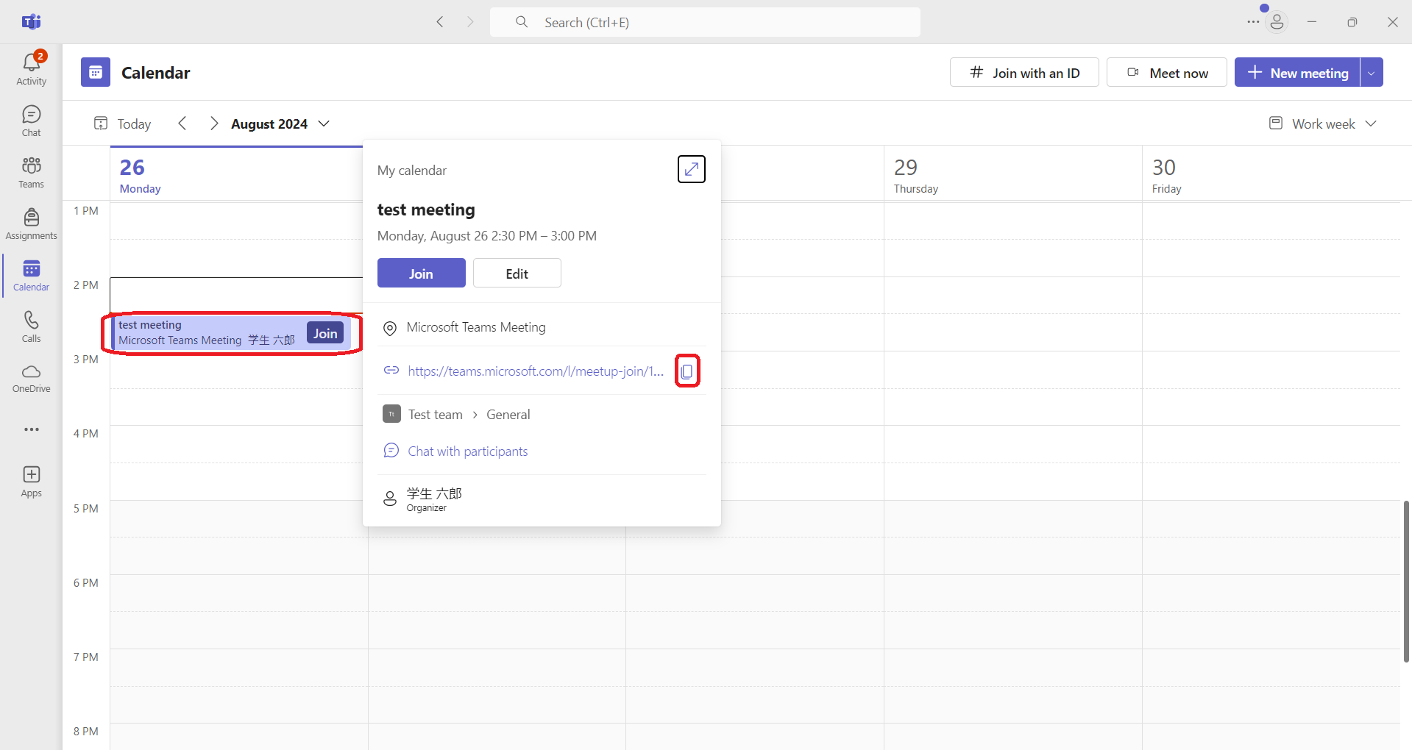Screen dimensions: 1412x750
Task: Open the profile avatar menu
Action: click(1277, 22)
